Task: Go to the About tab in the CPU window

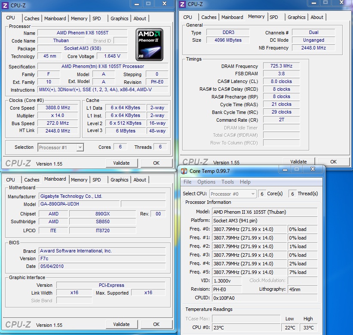Action: [x=140, y=18]
